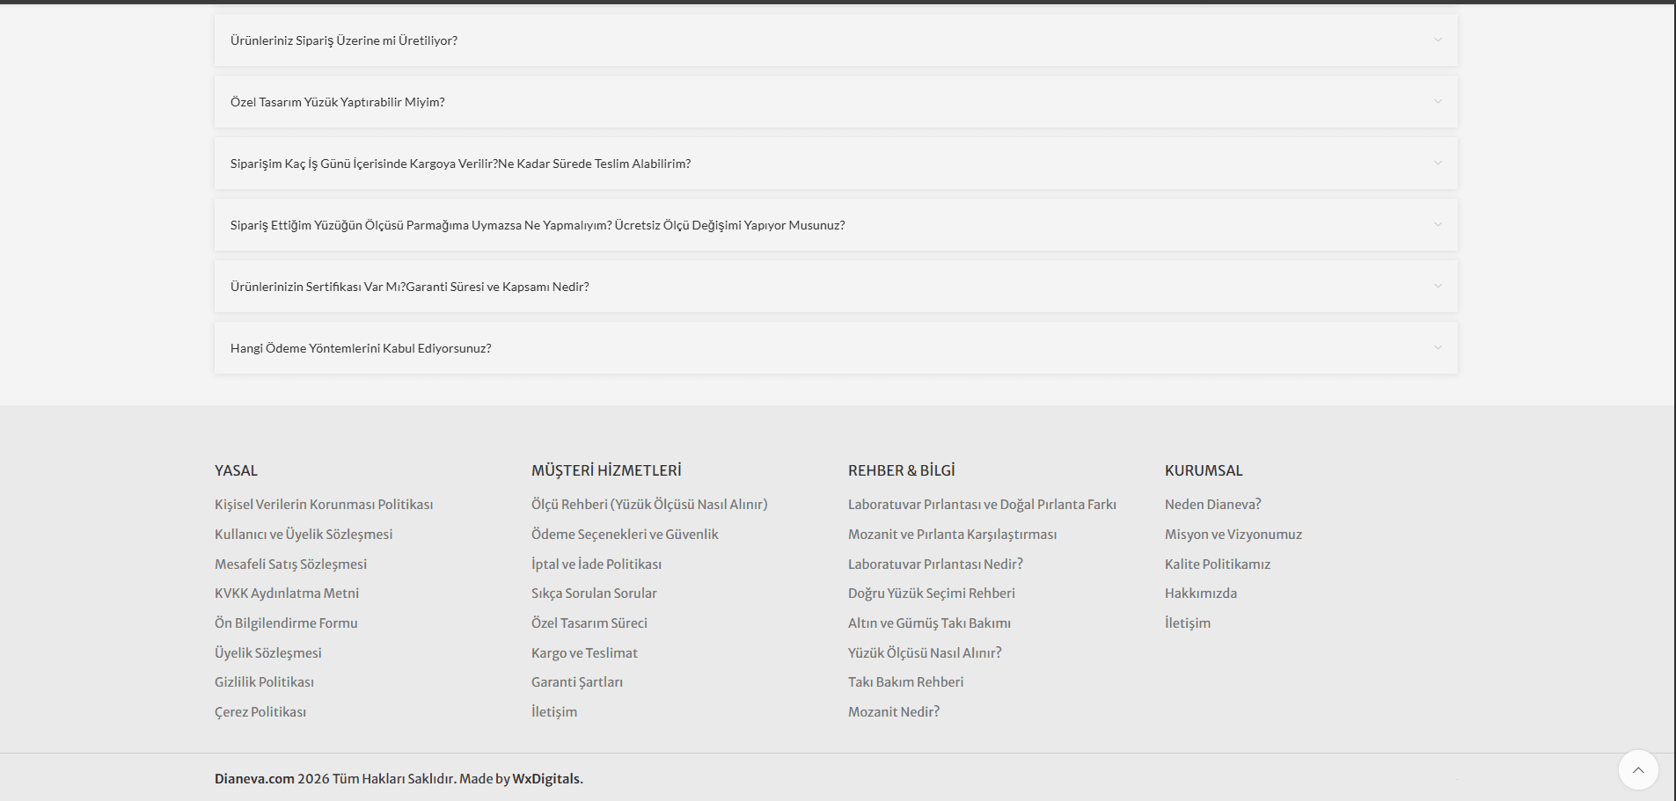Open Mozanit ve Pırlanta Karşılaştırması link

(952, 535)
